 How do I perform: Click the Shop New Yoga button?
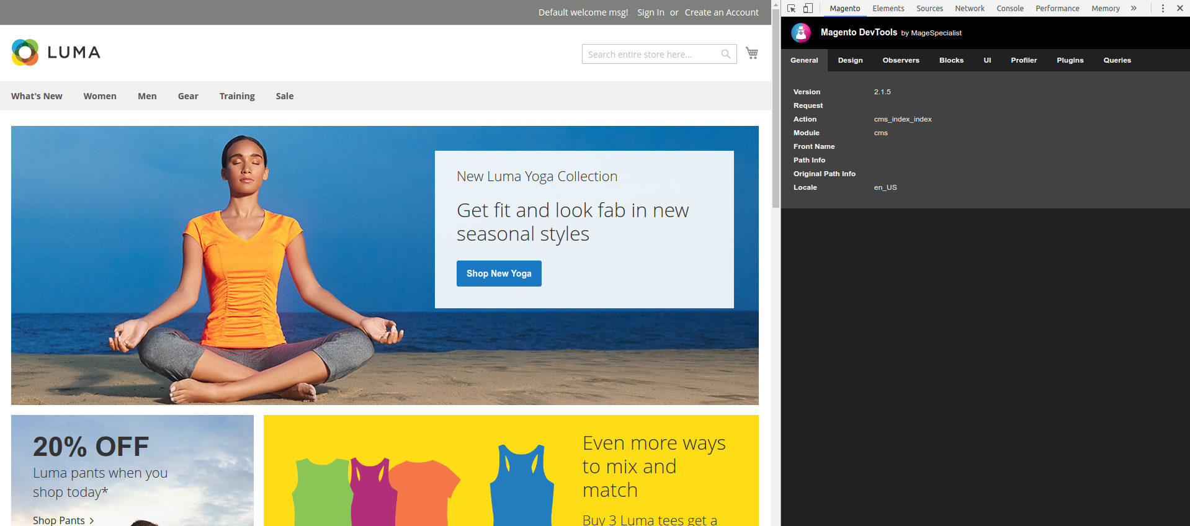(x=499, y=274)
